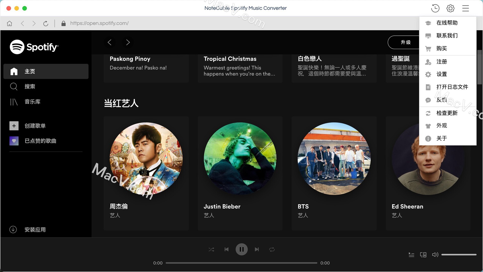Open BTS artist photo
483x272 pixels.
click(x=334, y=159)
